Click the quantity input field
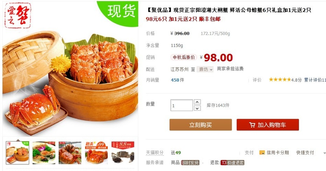Screen dimensions: 326x171 182,105
